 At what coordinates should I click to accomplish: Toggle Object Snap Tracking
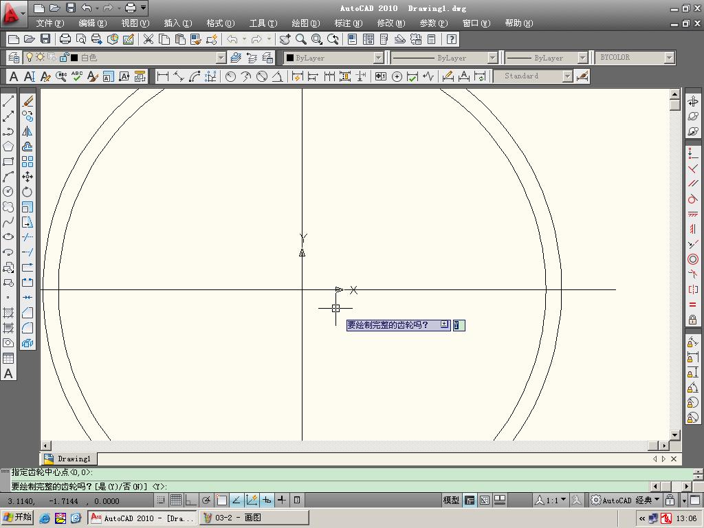point(236,500)
